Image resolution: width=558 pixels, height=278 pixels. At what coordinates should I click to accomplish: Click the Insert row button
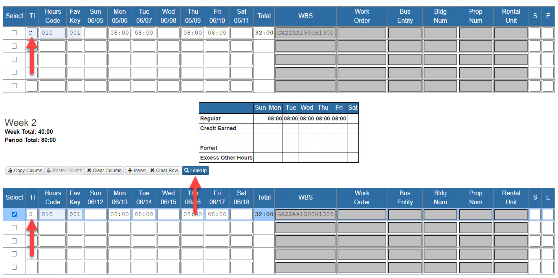[137, 171]
